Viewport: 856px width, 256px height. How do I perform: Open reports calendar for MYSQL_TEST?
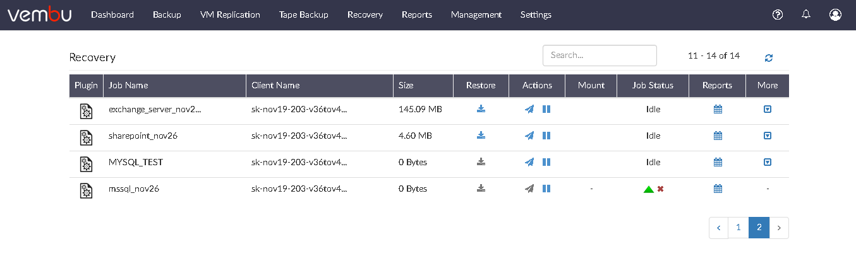(x=718, y=162)
